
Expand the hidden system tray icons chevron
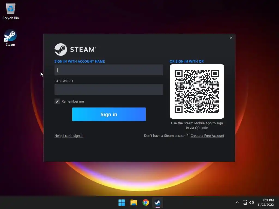(x=237, y=202)
